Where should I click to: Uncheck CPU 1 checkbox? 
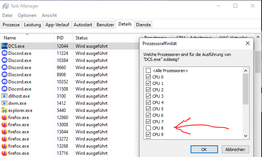tap(148, 83)
